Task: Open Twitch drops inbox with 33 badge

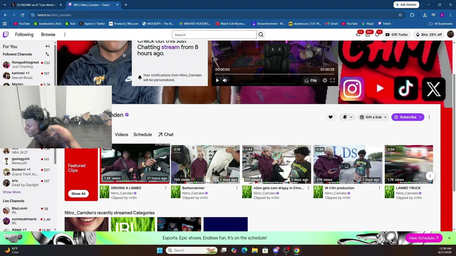Action: 358,34
